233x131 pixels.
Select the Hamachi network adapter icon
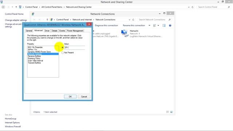pos(125,33)
